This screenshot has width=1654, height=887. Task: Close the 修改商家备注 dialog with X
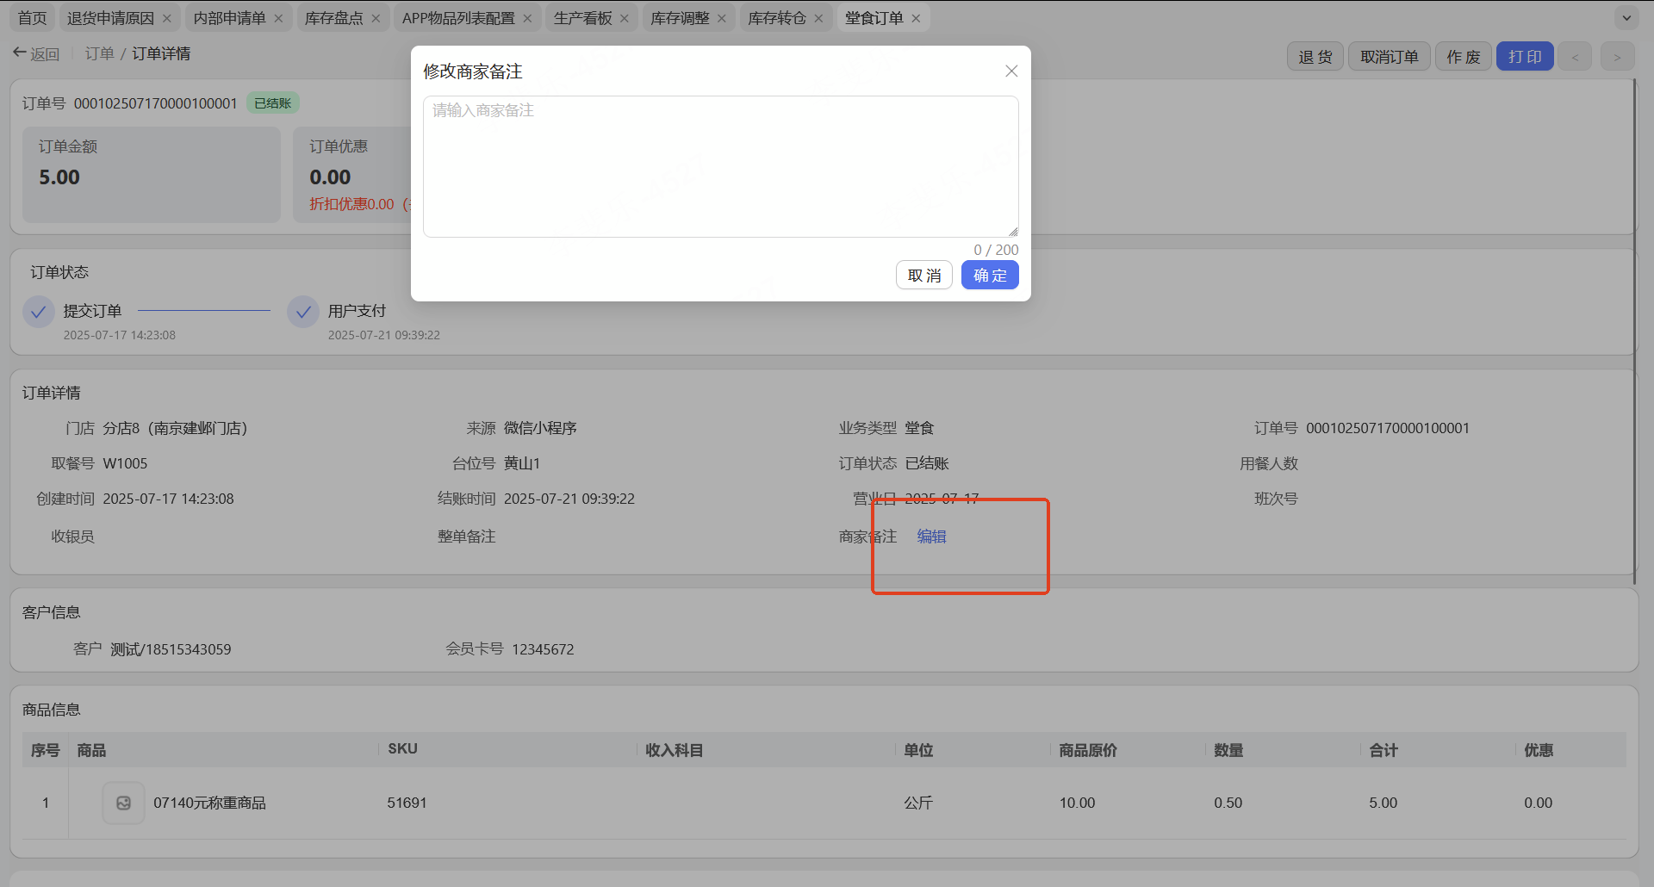point(1011,71)
